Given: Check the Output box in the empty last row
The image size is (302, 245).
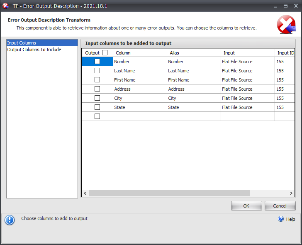Looking at the screenshot, I should pyautogui.click(x=97, y=116).
